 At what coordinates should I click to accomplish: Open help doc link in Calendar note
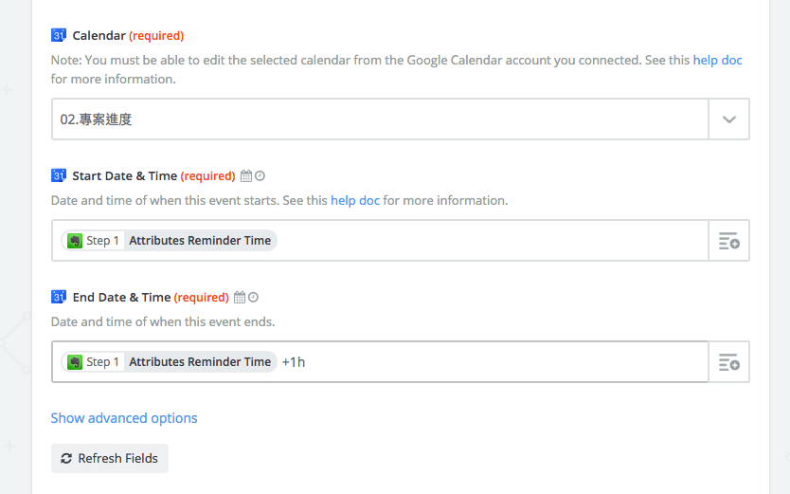tap(717, 60)
